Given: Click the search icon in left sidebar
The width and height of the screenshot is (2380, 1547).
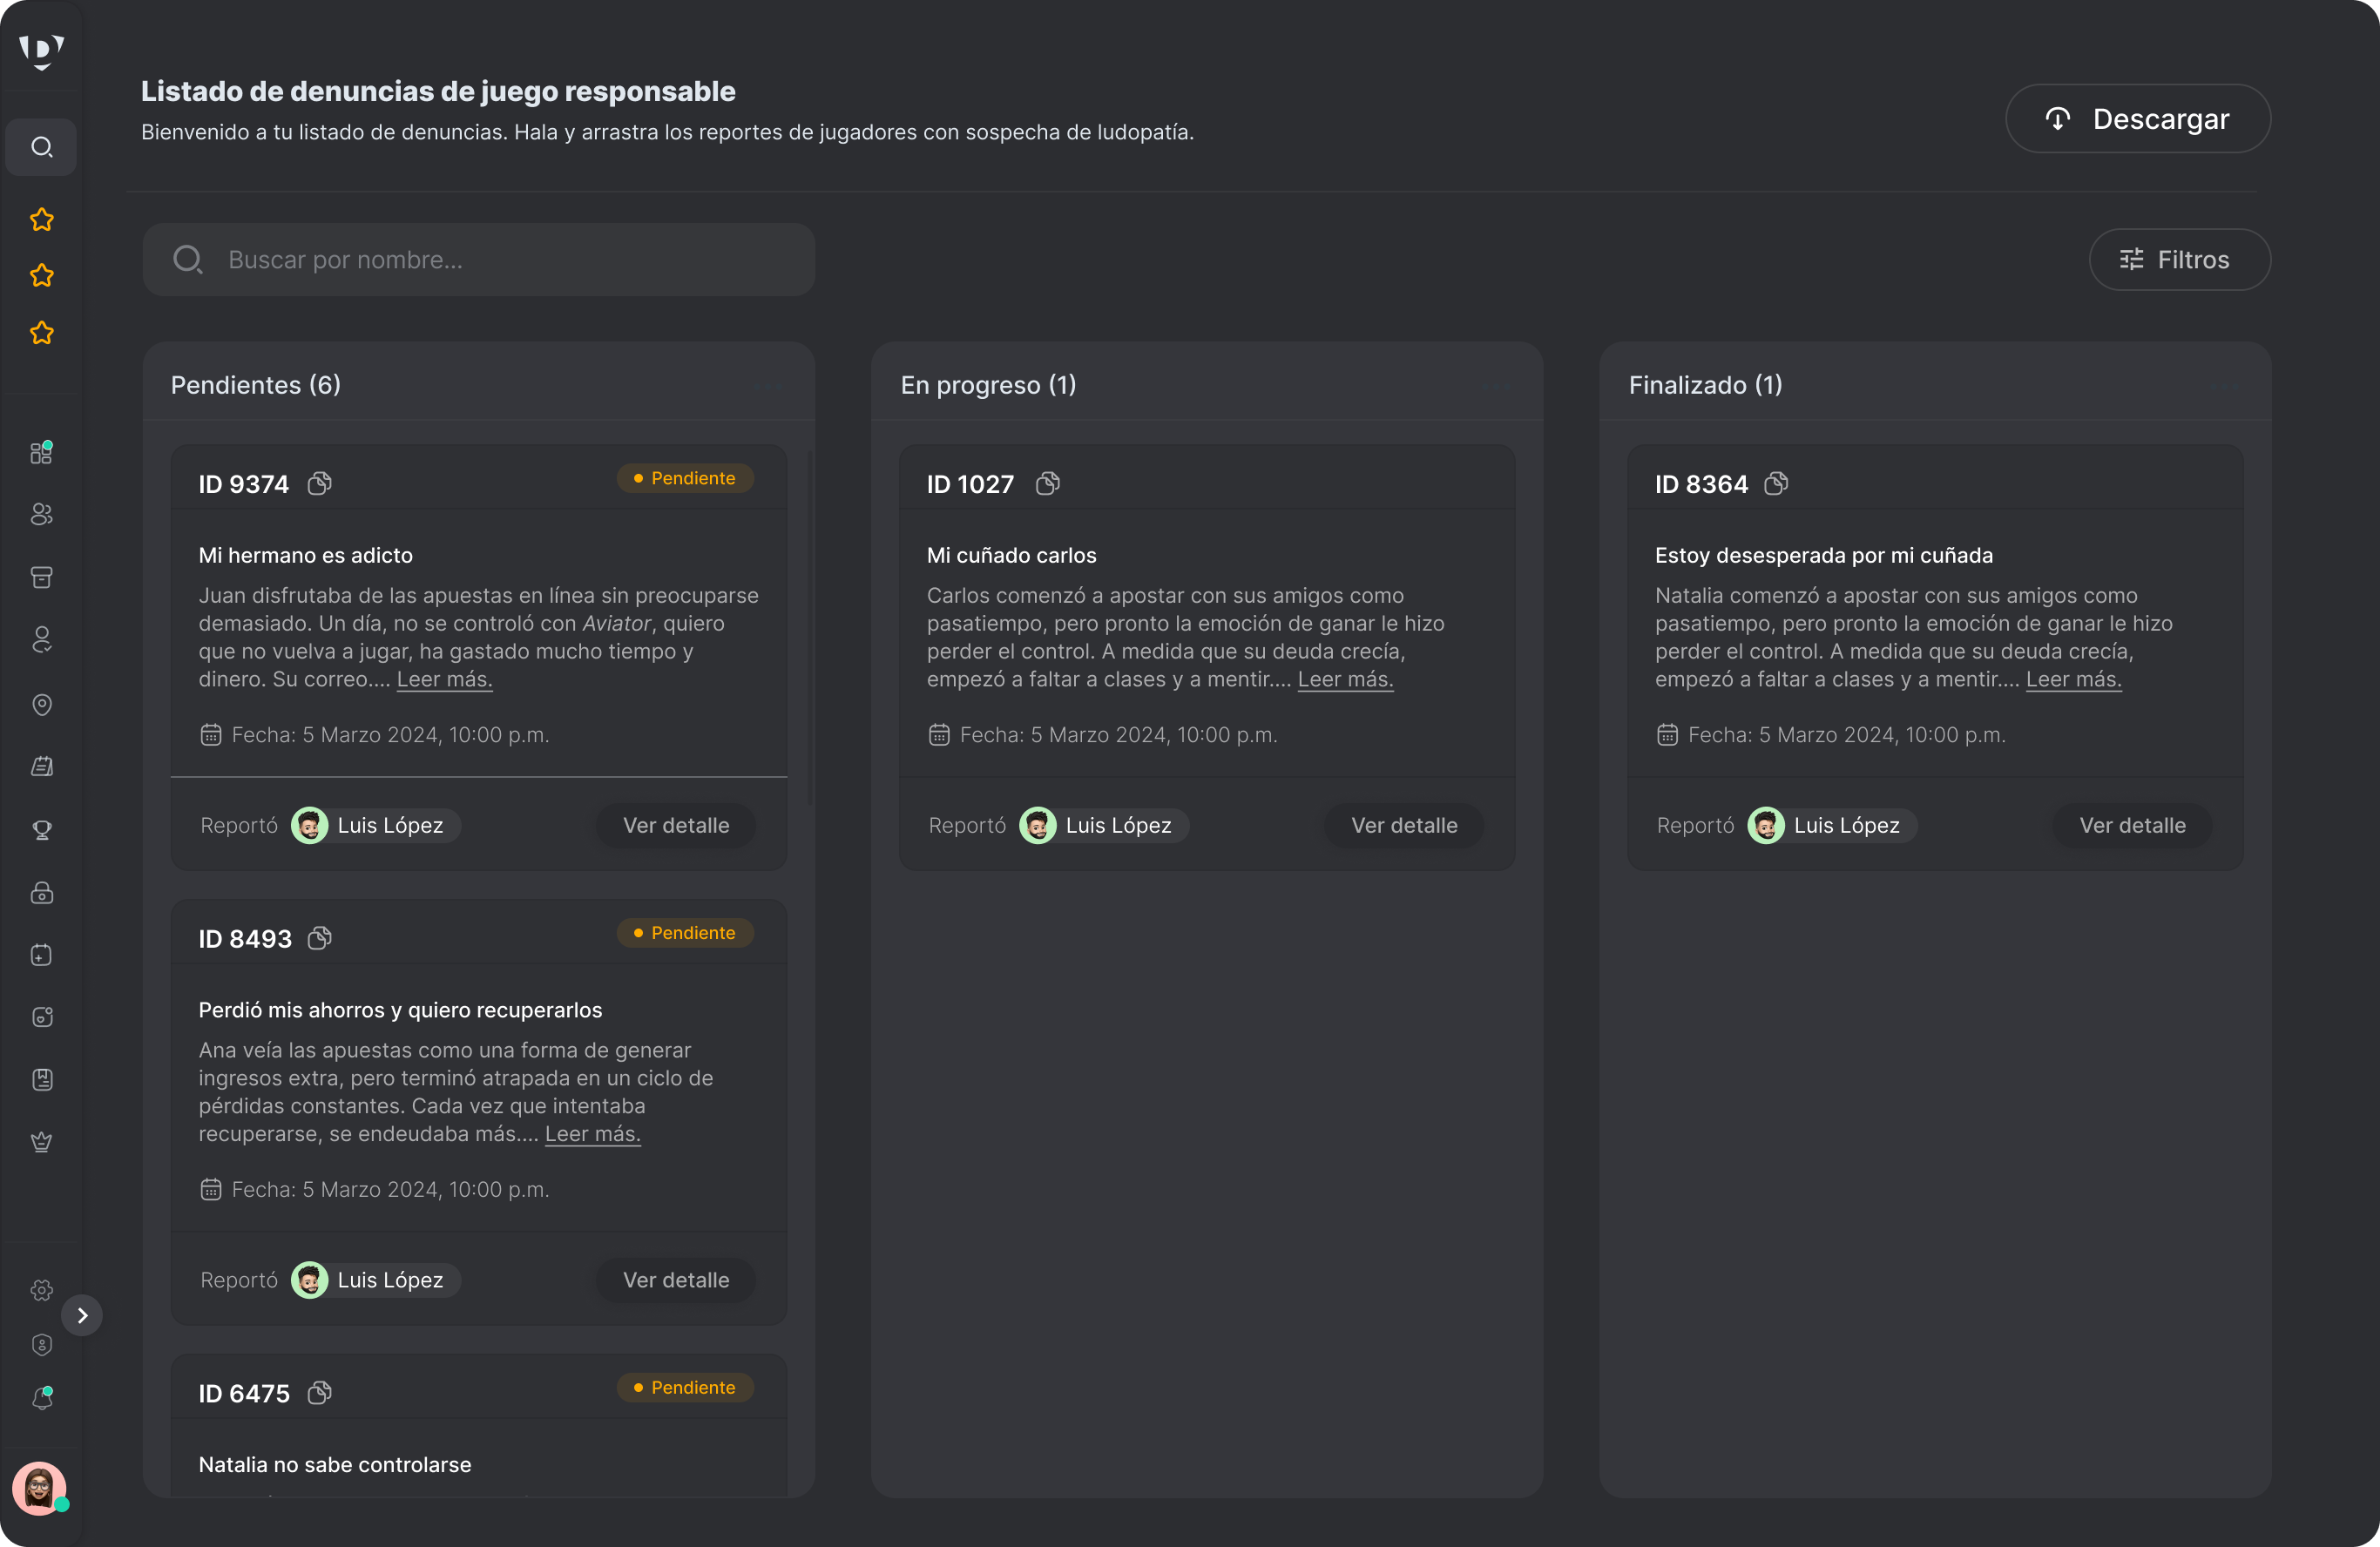Looking at the screenshot, I should coord(41,147).
